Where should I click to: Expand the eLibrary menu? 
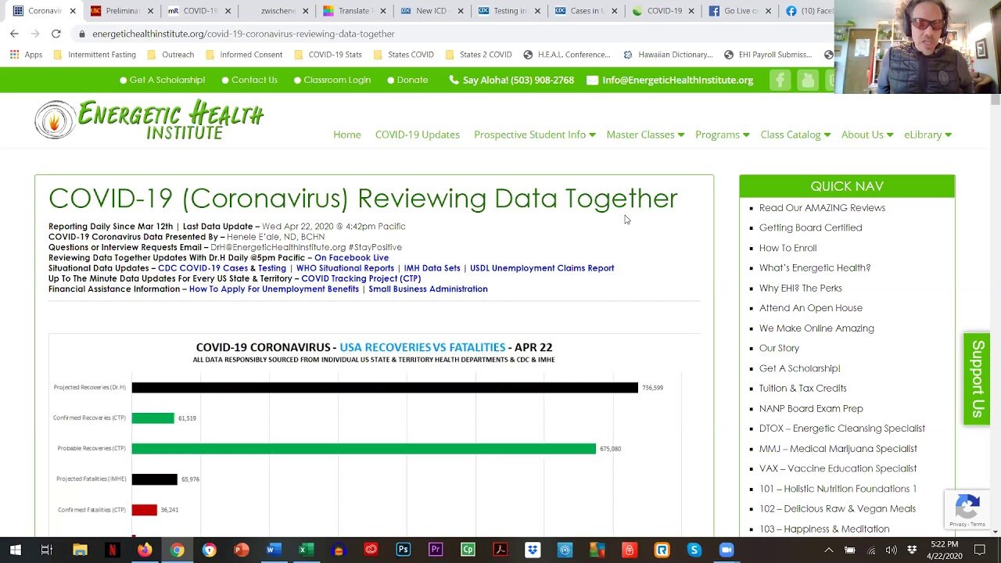(x=927, y=134)
